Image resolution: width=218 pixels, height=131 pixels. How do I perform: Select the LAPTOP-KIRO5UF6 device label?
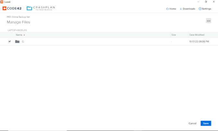coord(17,30)
